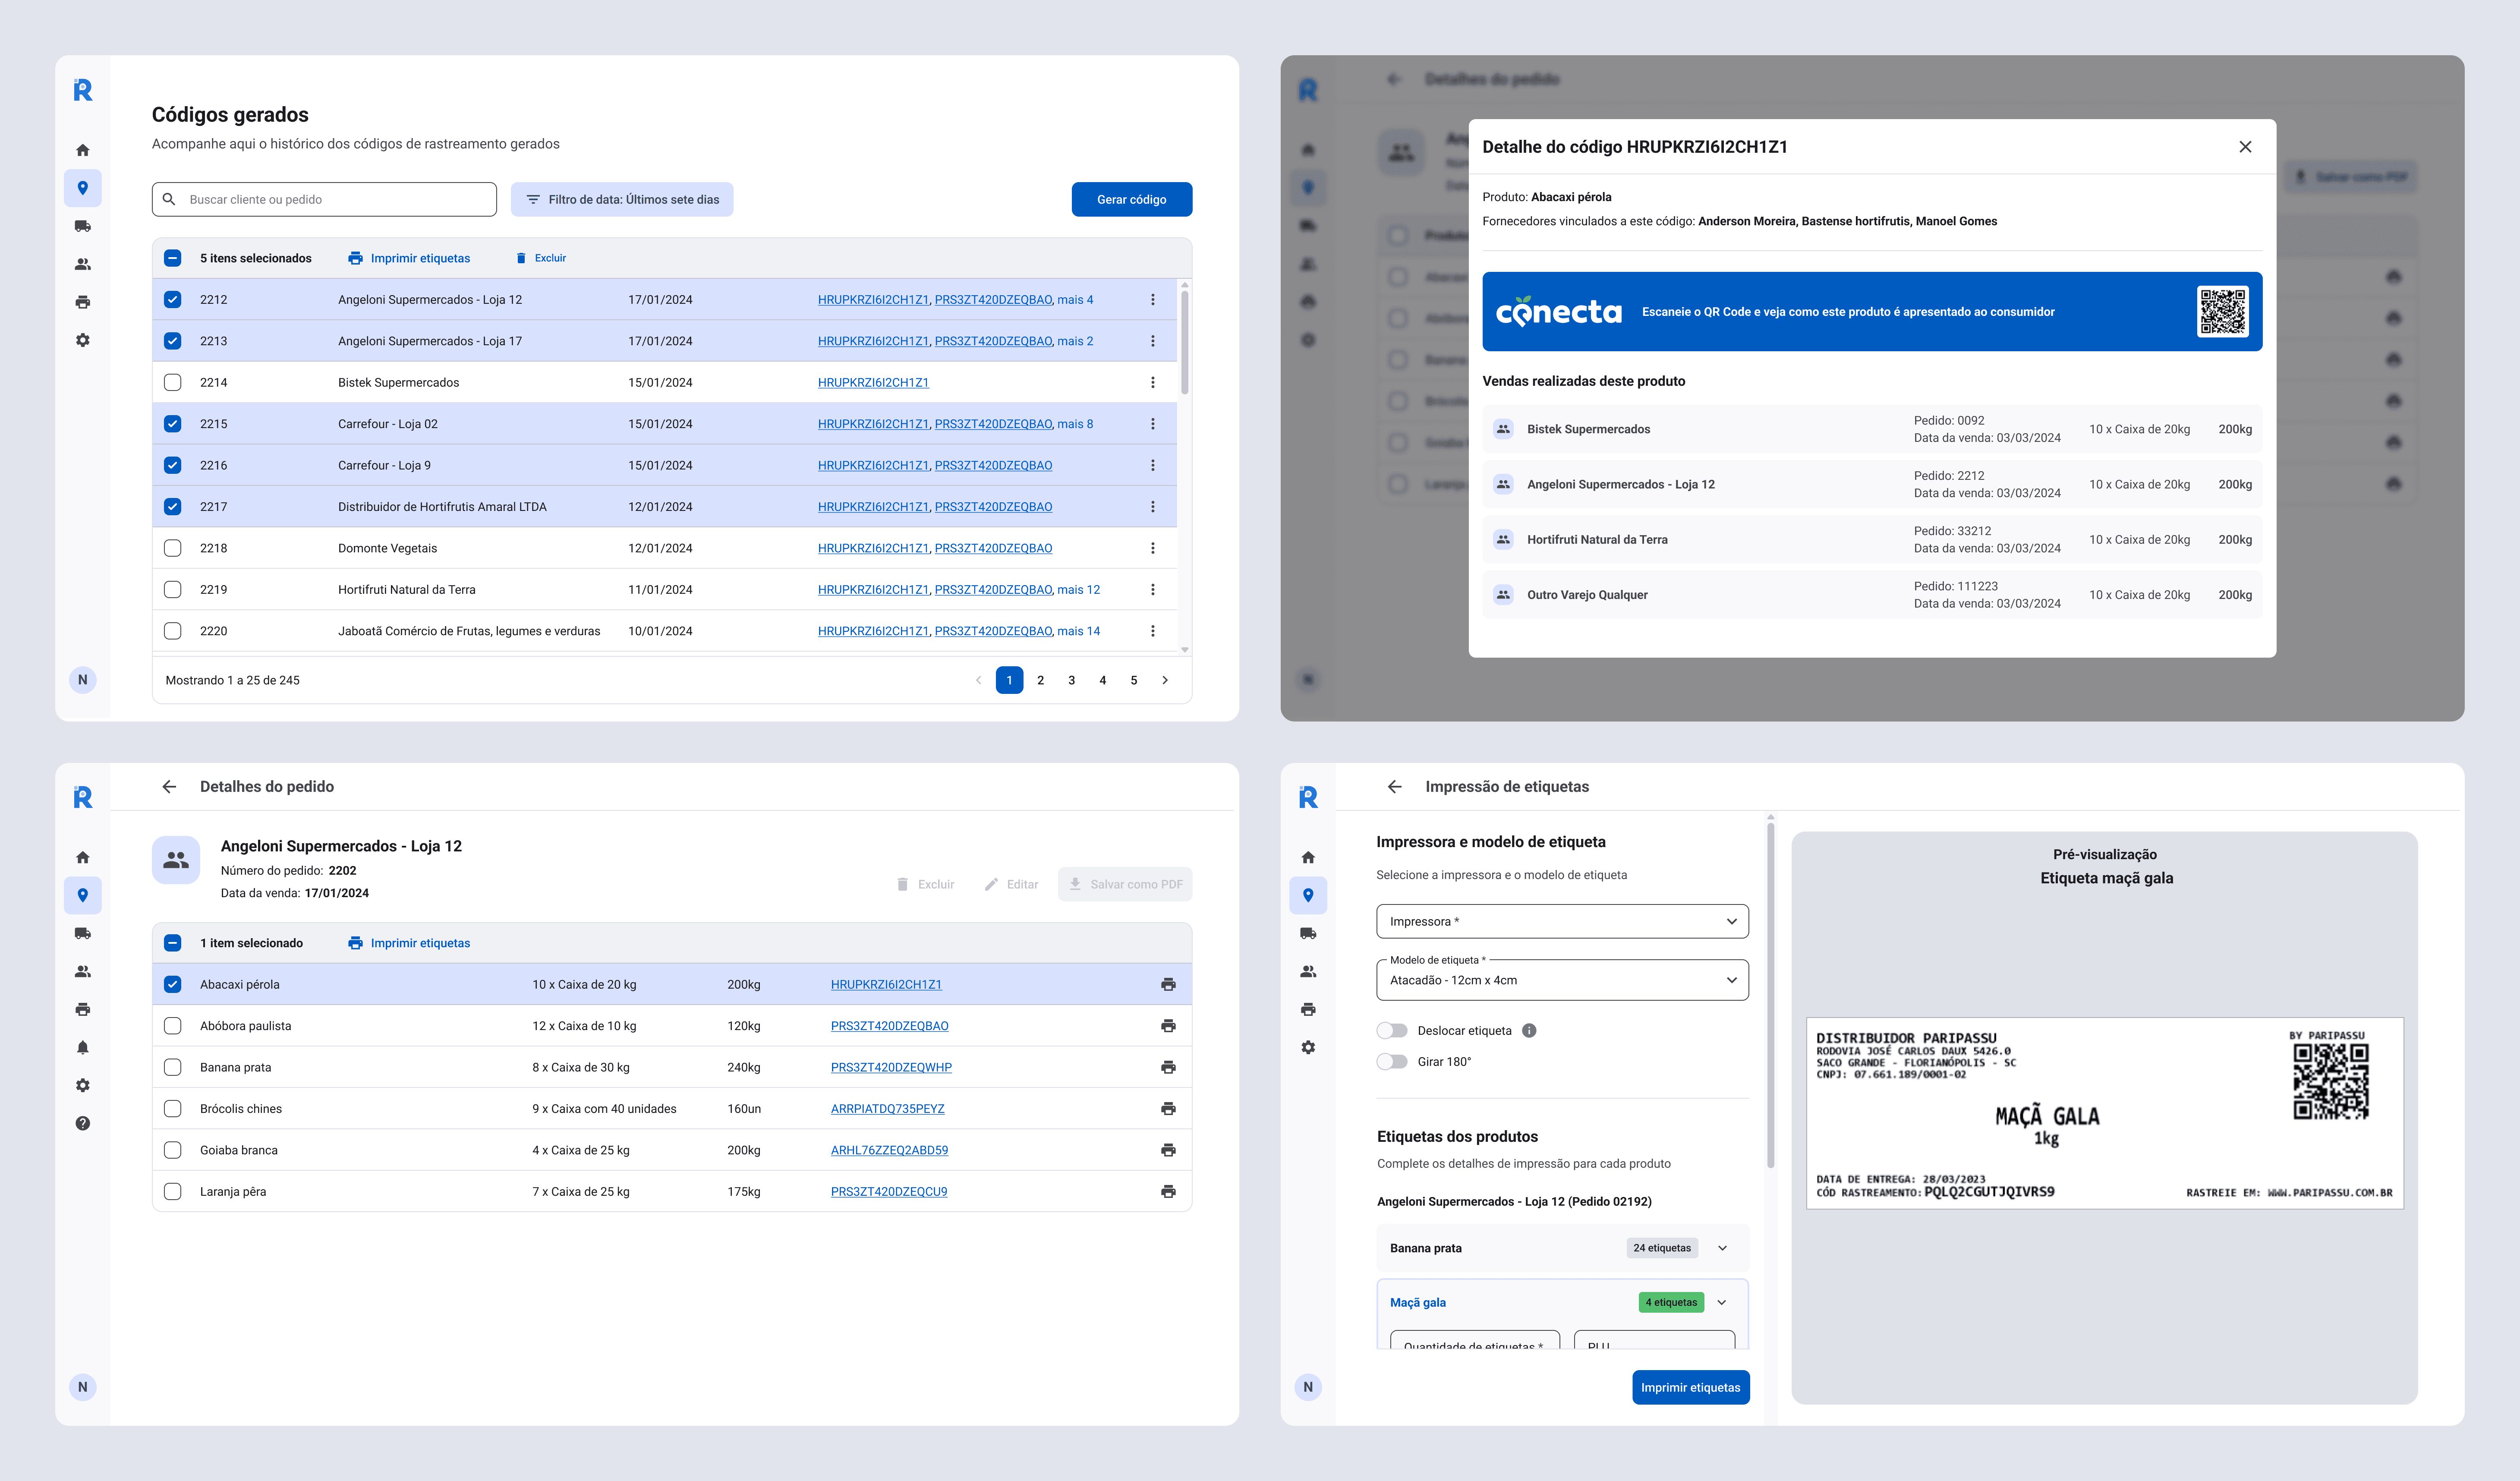
Task: Open the three-dot menu for order 2219
Action: [1153, 589]
